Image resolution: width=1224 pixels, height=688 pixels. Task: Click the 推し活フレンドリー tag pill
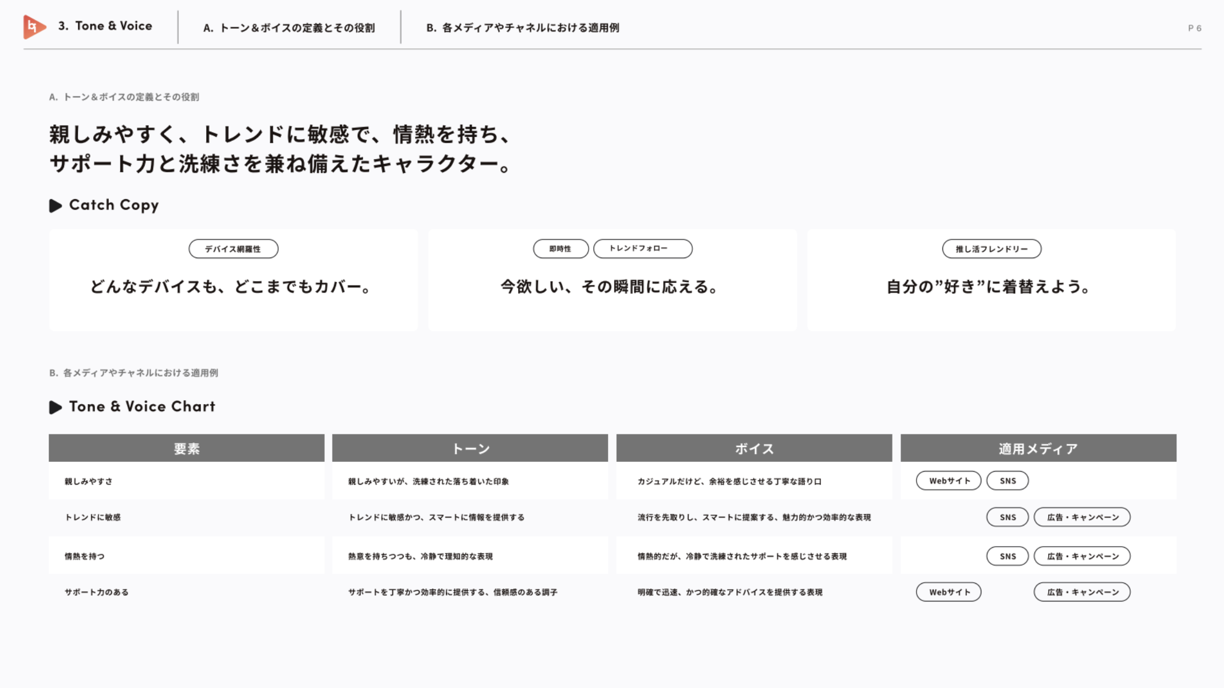click(x=991, y=249)
